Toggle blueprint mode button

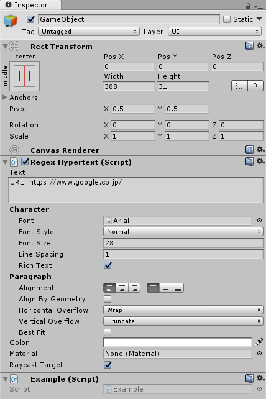point(239,86)
